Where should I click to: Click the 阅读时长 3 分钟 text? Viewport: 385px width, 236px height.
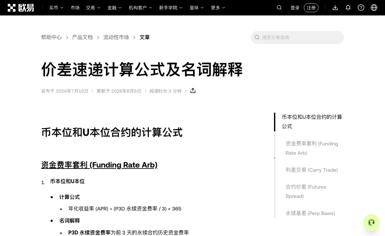point(165,91)
